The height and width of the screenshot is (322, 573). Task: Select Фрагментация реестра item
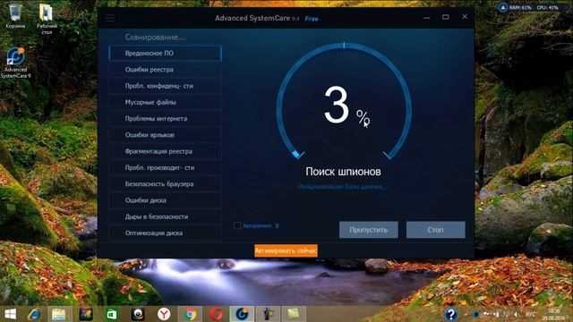click(165, 151)
